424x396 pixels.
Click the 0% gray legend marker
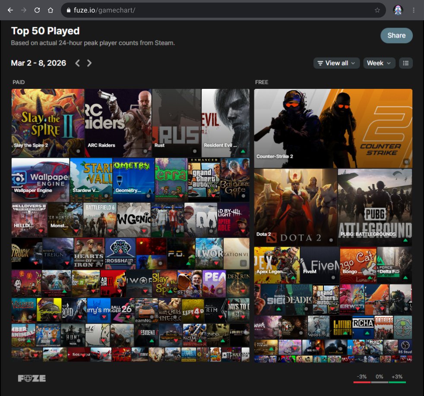[x=380, y=378]
